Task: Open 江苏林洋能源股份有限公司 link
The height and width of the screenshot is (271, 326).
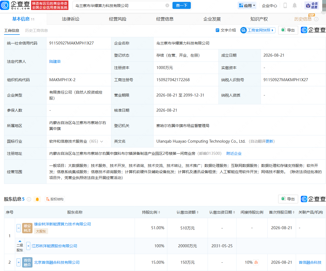Action: point(54,246)
